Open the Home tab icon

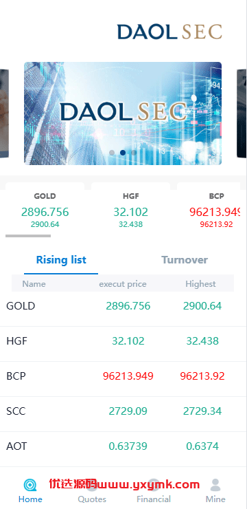point(30,485)
